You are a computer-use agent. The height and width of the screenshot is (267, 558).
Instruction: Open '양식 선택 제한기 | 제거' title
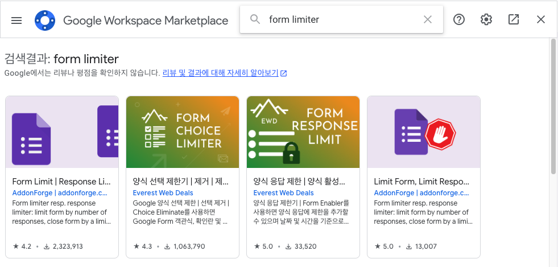(180, 182)
